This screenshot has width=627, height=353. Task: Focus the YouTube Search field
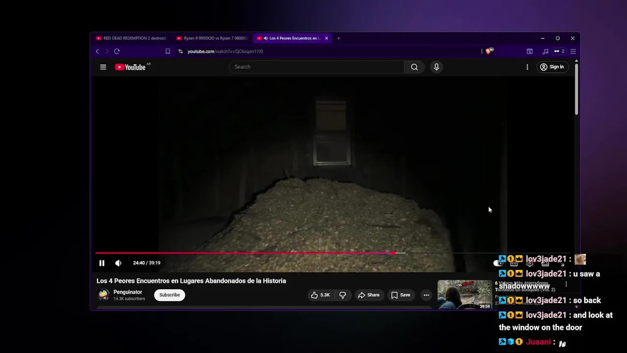coord(317,67)
